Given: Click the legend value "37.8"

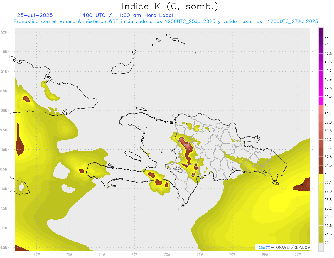Looking at the screenshot, I should (x=328, y=122).
